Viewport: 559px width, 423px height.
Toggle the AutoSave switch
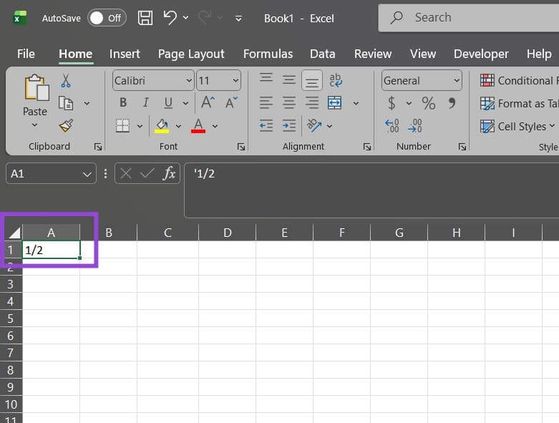point(107,18)
